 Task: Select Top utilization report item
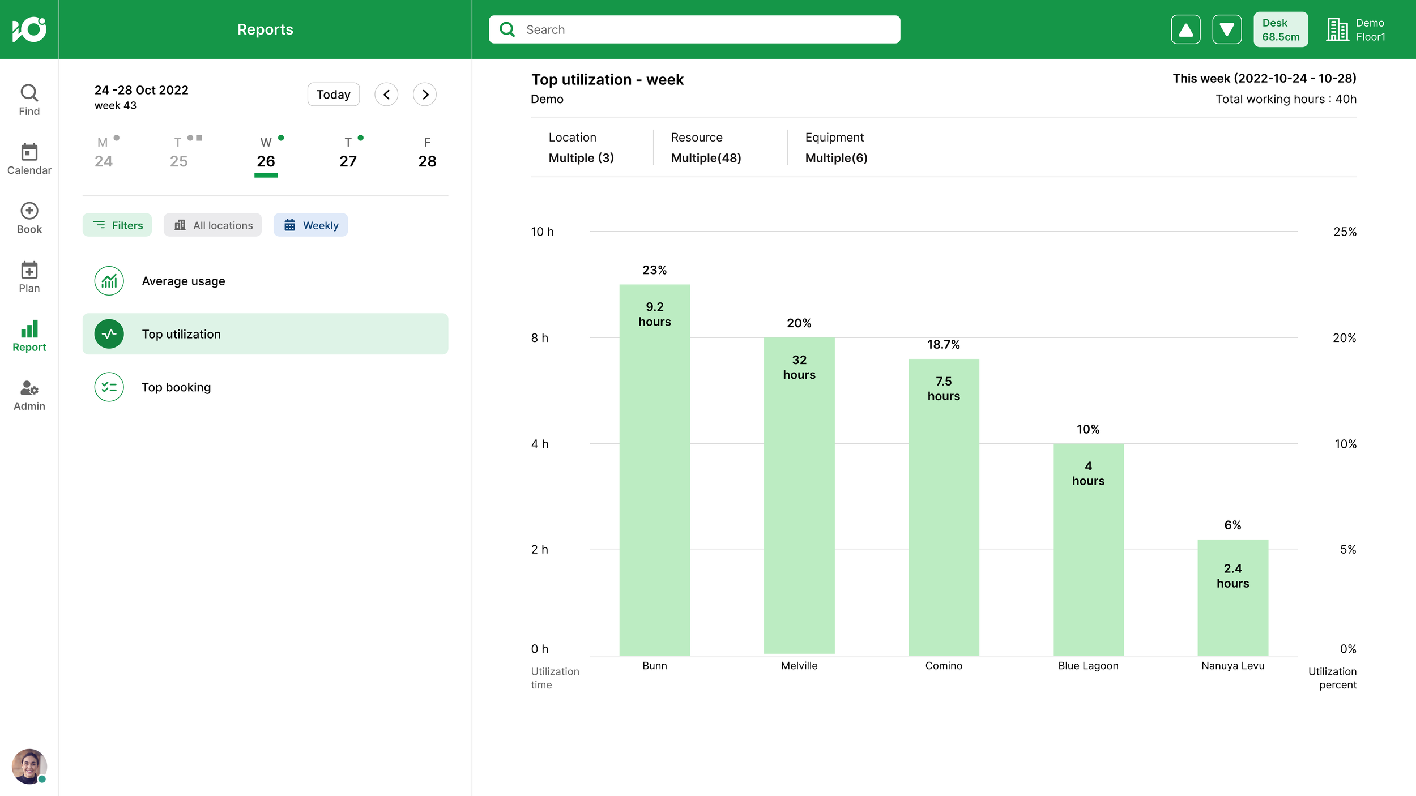[265, 334]
